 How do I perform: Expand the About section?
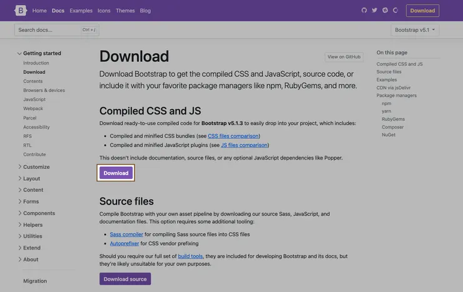[28, 259]
